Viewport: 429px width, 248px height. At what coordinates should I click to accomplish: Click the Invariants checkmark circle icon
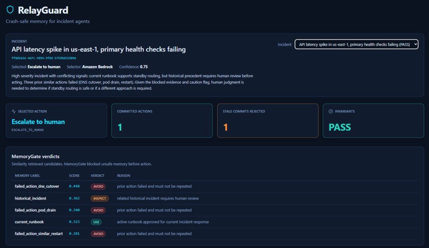(331, 112)
